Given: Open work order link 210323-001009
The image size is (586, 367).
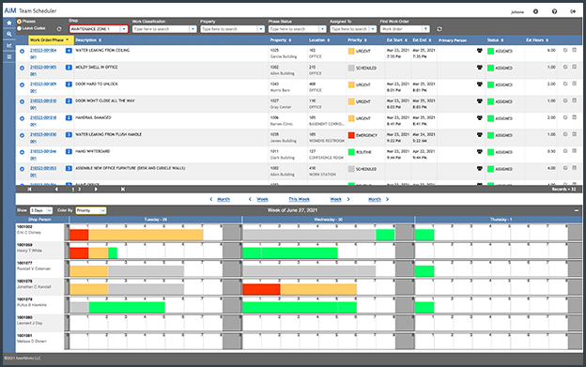Looking at the screenshot, I should coord(43,84).
